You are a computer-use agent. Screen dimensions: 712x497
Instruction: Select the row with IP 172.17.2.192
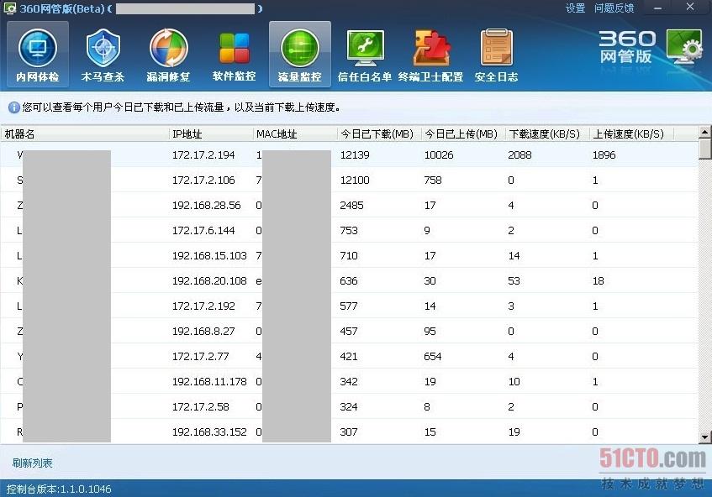click(349, 306)
